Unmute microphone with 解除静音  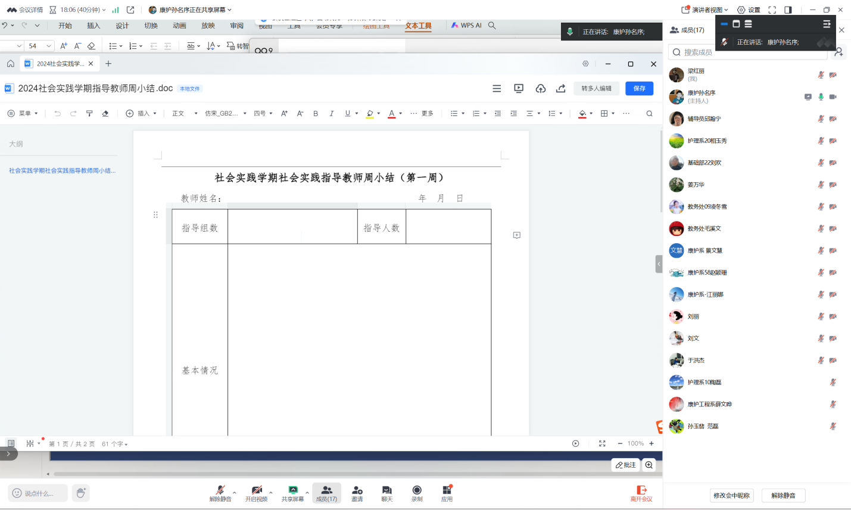[x=220, y=493]
